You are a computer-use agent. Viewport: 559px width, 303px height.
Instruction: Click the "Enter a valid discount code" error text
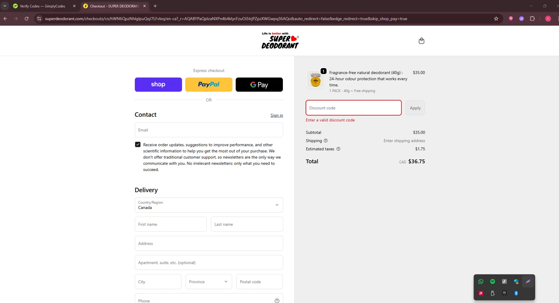point(330,120)
